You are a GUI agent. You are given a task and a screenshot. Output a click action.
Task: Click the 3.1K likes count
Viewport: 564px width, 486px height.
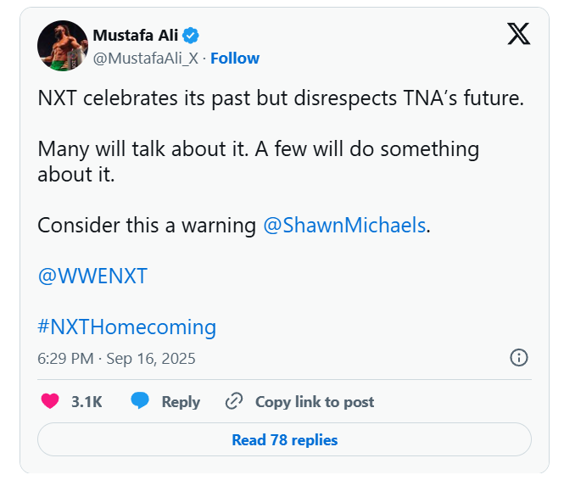(x=87, y=402)
